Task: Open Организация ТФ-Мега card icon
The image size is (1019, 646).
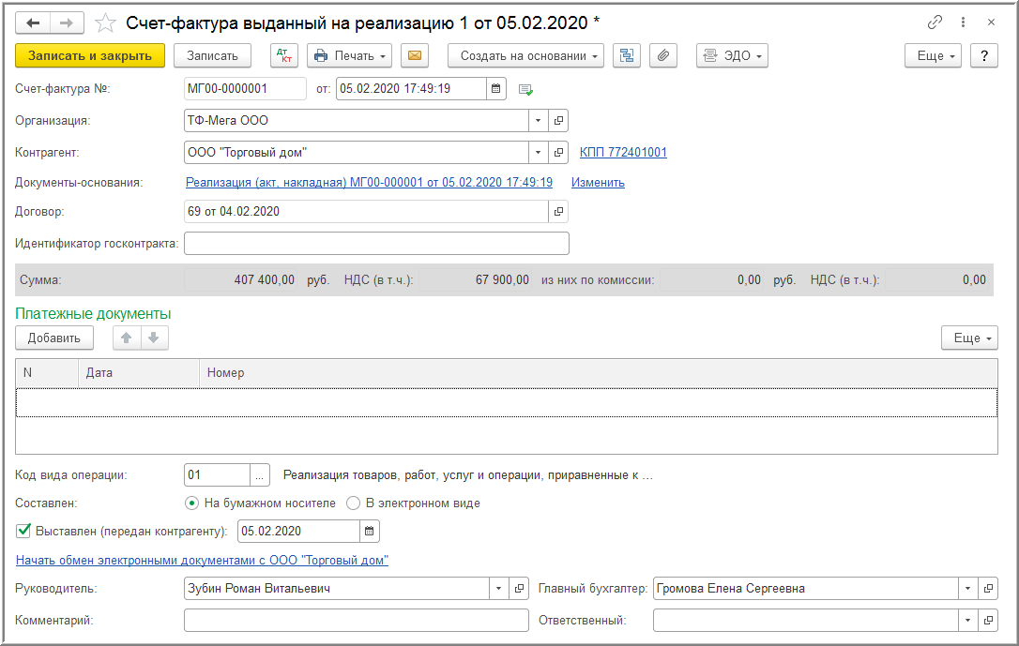Action: [x=558, y=121]
